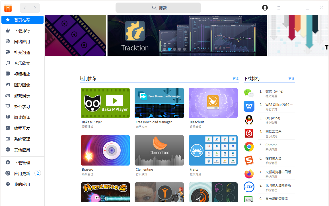Open the Tracktion banner

pos(187,35)
